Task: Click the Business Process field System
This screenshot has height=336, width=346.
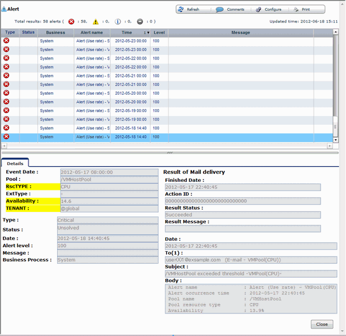Action: [x=108, y=260]
